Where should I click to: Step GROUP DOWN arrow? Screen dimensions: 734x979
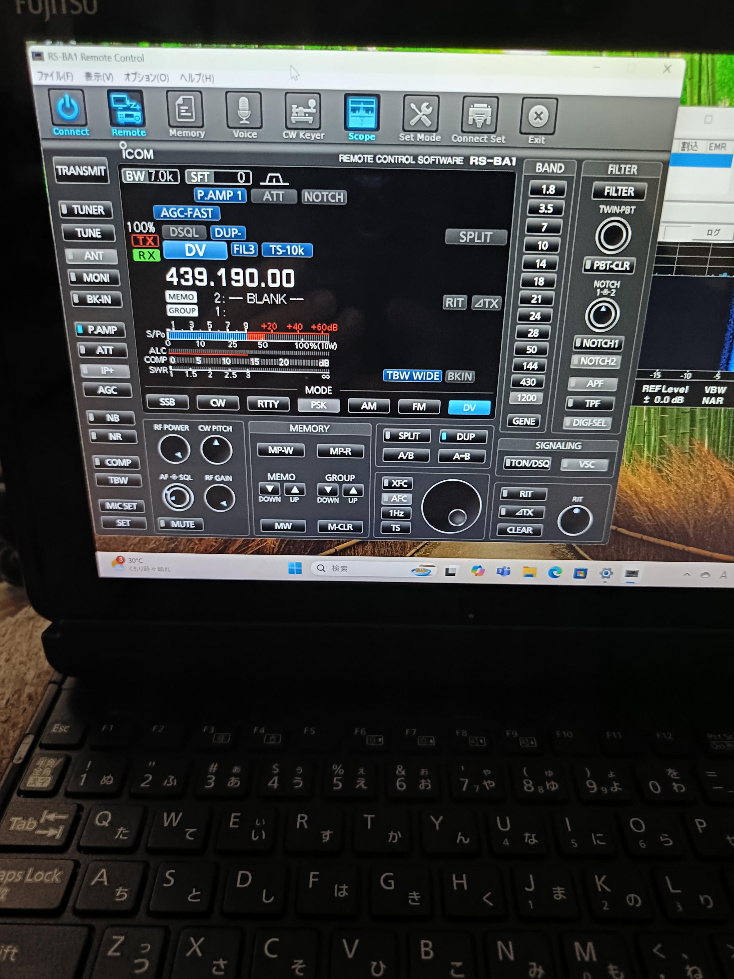[328, 490]
